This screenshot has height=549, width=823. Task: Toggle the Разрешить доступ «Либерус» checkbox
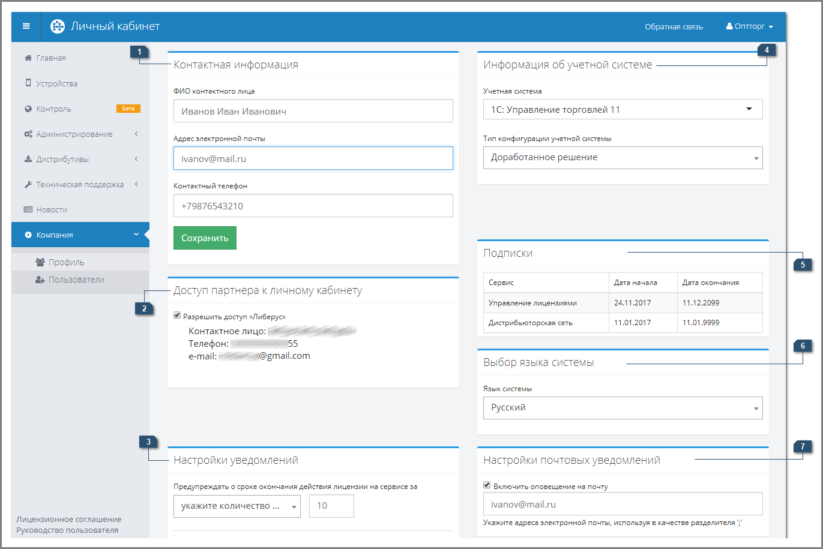(x=177, y=316)
